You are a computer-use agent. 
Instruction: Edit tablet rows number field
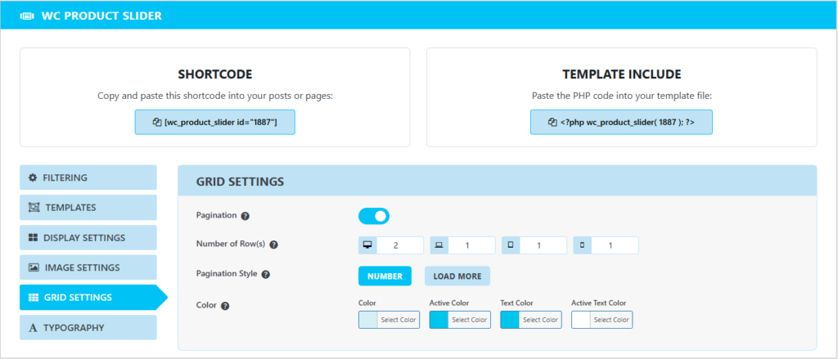pos(543,245)
